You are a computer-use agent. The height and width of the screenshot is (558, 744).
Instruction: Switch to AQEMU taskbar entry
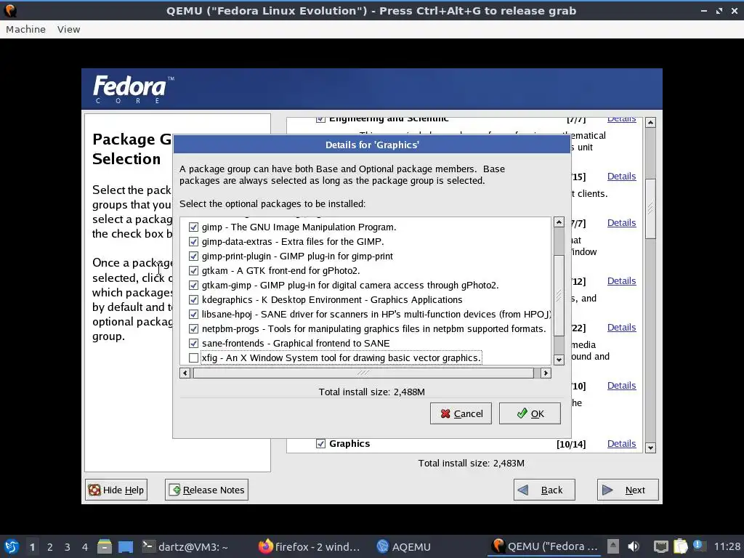(404, 546)
